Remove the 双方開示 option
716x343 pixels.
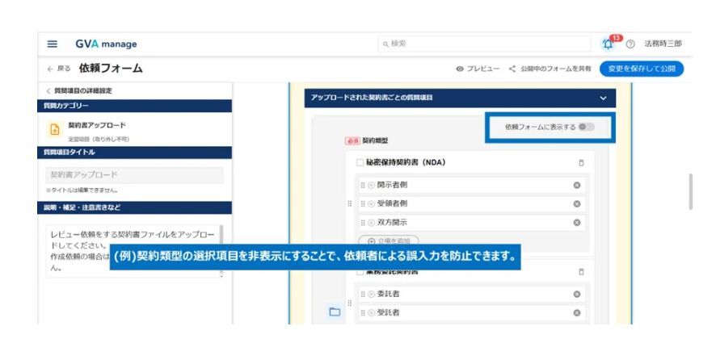(x=577, y=223)
